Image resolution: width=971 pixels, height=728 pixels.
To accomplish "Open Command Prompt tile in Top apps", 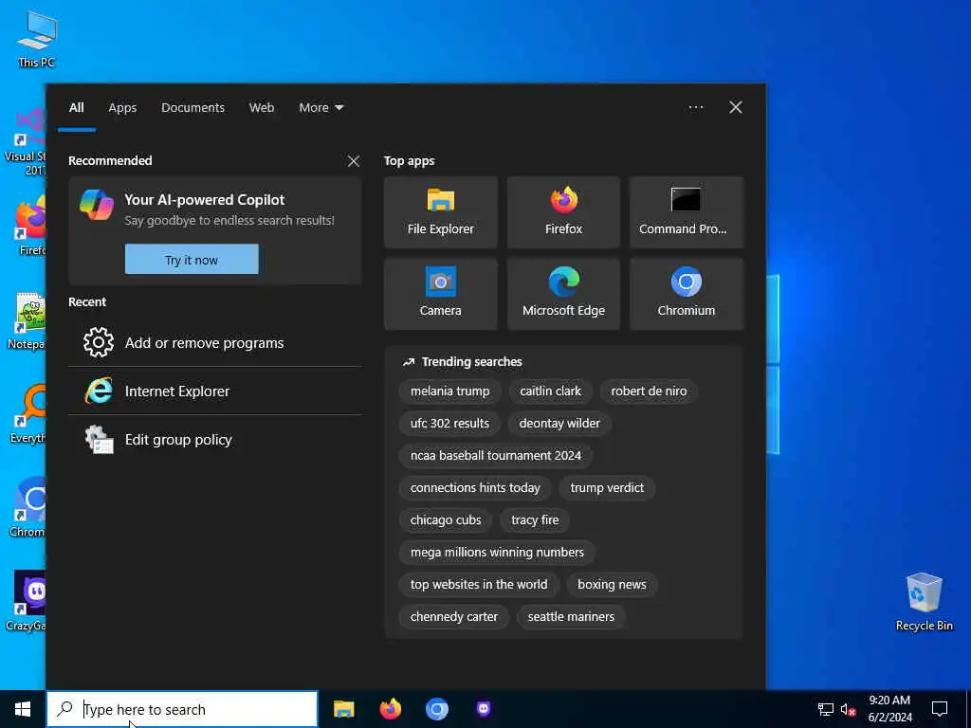I will click(x=687, y=212).
